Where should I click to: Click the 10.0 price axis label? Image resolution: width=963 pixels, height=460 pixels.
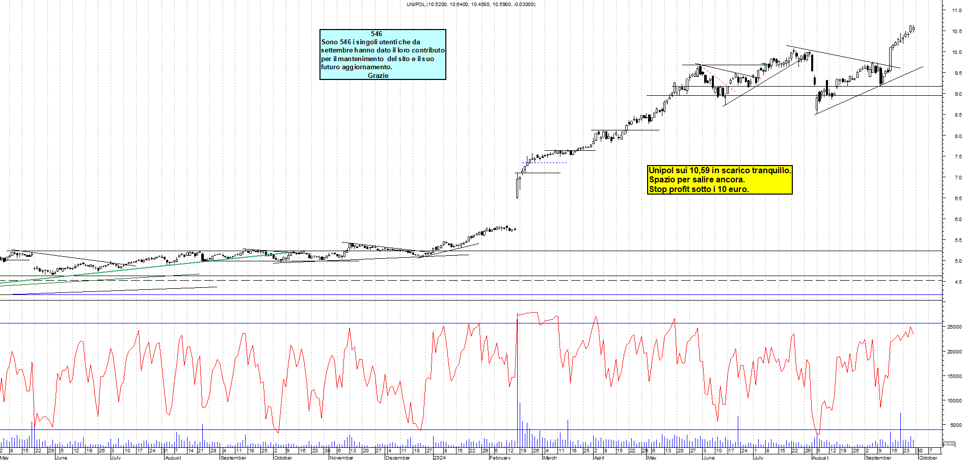tap(957, 52)
